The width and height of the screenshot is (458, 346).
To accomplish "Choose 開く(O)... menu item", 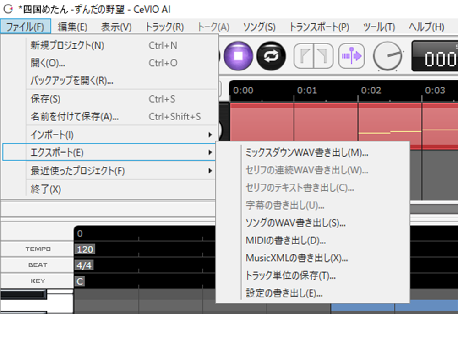I will (x=110, y=63).
